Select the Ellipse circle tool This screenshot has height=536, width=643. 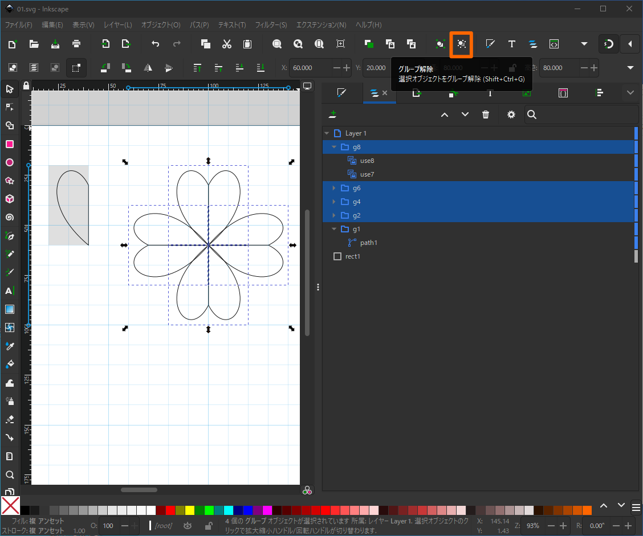tap(10, 163)
